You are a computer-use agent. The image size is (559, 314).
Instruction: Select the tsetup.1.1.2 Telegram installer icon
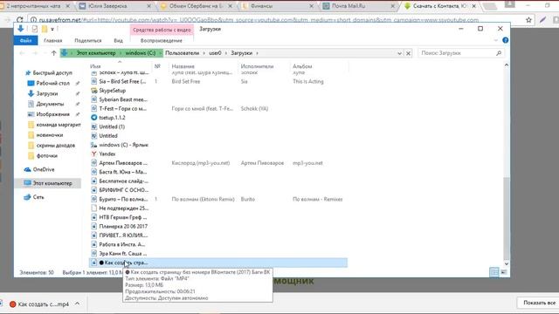point(93,118)
